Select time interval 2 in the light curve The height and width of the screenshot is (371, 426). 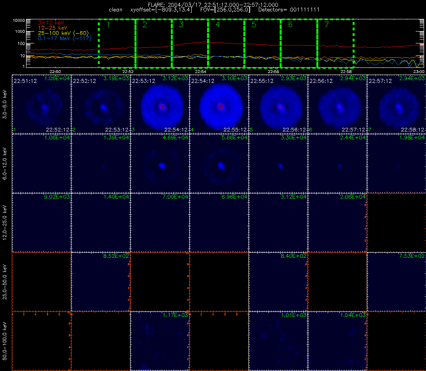(153, 43)
